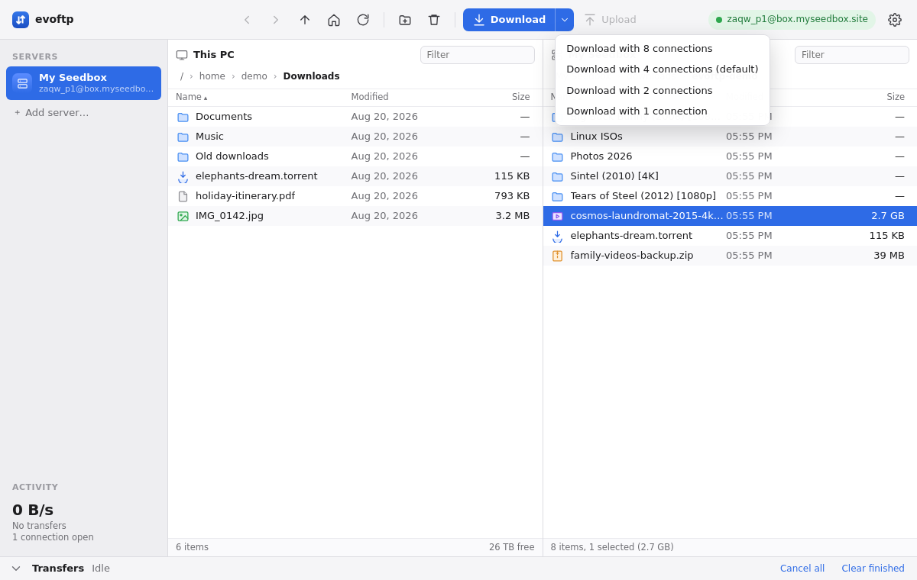Click the Cancel all link
The height and width of the screenshot is (580, 917).
802,569
